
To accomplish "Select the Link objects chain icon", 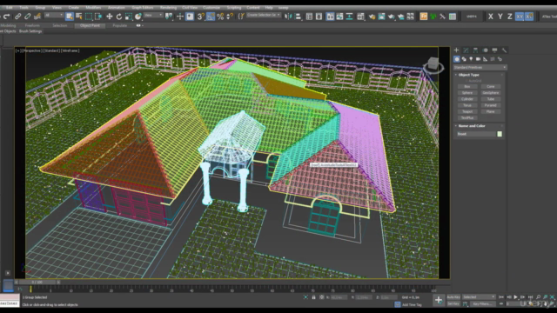I will pyautogui.click(x=17, y=17).
